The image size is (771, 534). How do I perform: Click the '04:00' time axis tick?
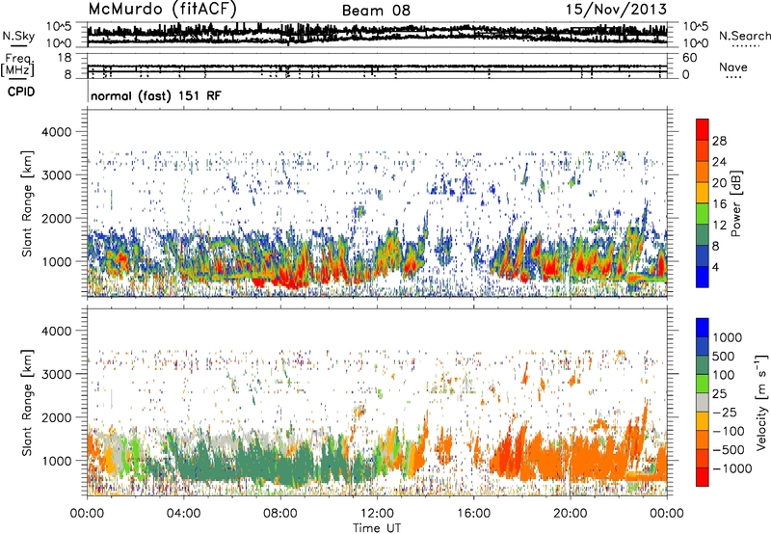click(x=183, y=514)
